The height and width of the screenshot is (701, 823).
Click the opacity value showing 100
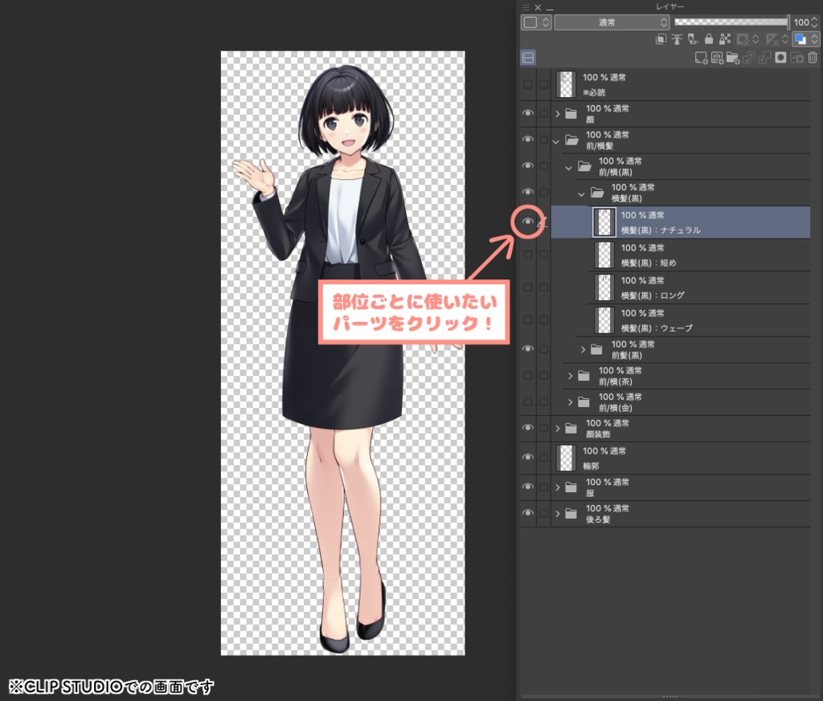[803, 22]
